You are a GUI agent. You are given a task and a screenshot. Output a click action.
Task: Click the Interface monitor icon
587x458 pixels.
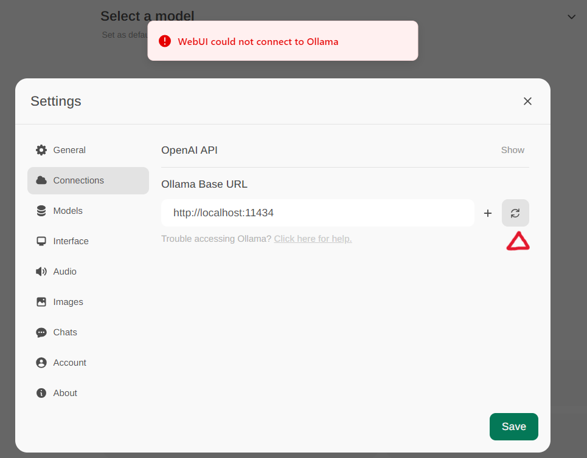41,241
